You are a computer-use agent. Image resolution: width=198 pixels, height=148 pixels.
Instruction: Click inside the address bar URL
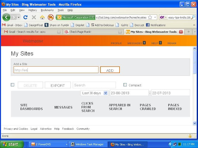coord(121,18)
